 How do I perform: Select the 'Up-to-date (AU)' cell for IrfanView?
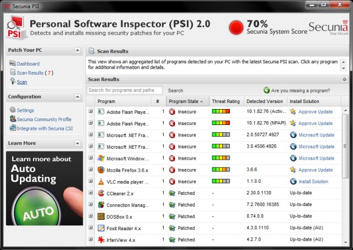(307, 240)
